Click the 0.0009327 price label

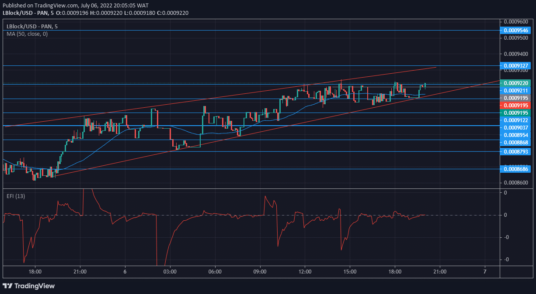(x=516, y=66)
